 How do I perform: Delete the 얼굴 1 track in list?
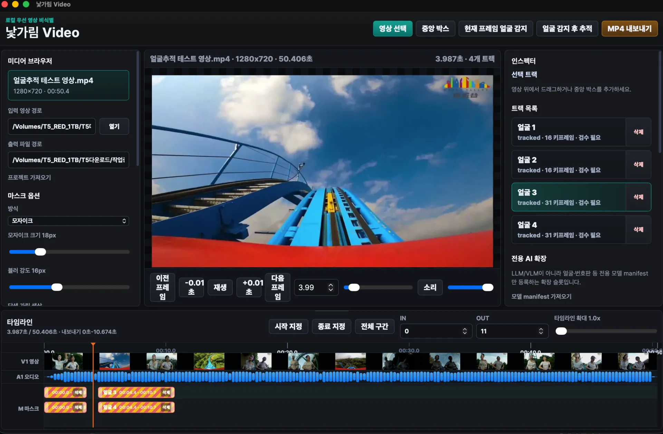tap(638, 132)
